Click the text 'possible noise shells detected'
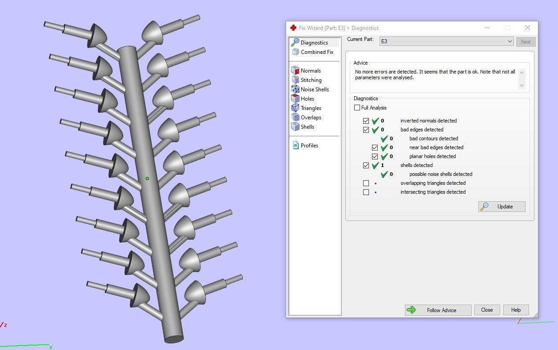The image size is (558, 350). click(x=441, y=174)
